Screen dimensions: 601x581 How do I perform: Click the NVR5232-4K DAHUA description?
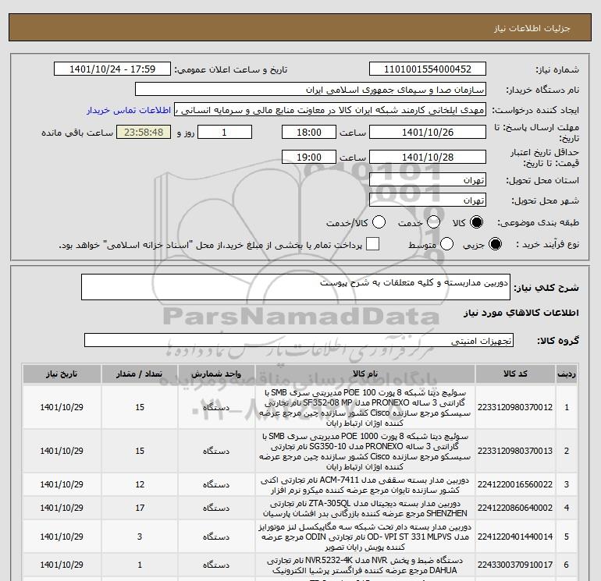click(x=365, y=565)
